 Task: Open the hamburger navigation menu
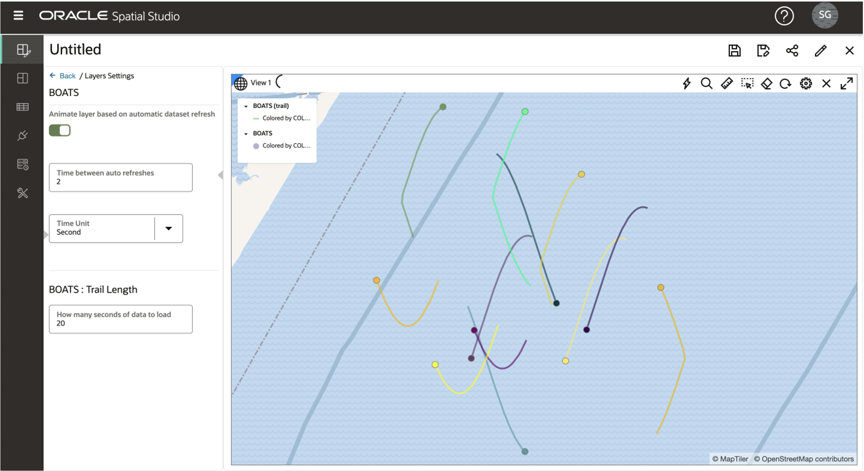coord(18,16)
